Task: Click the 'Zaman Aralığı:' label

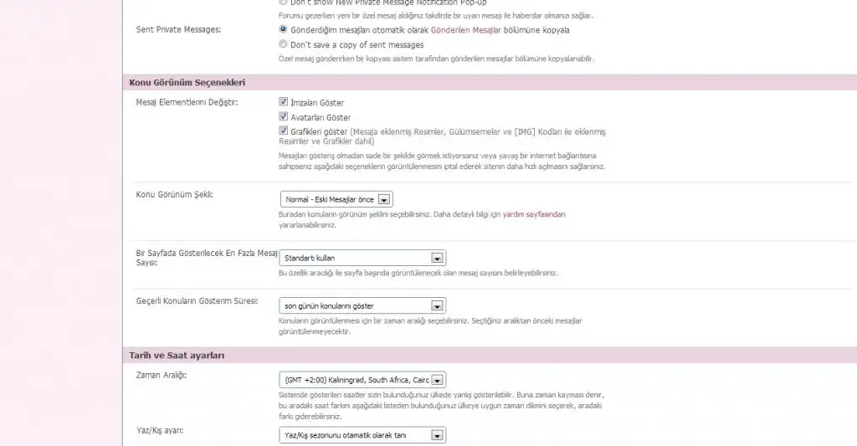Action: pyautogui.click(x=161, y=375)
